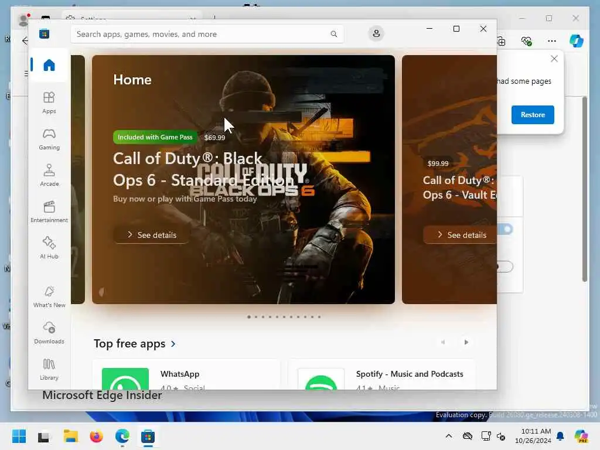Toggle the off switch in Edge settings
This screenshot has height=450, width=600.
[505, 267]
